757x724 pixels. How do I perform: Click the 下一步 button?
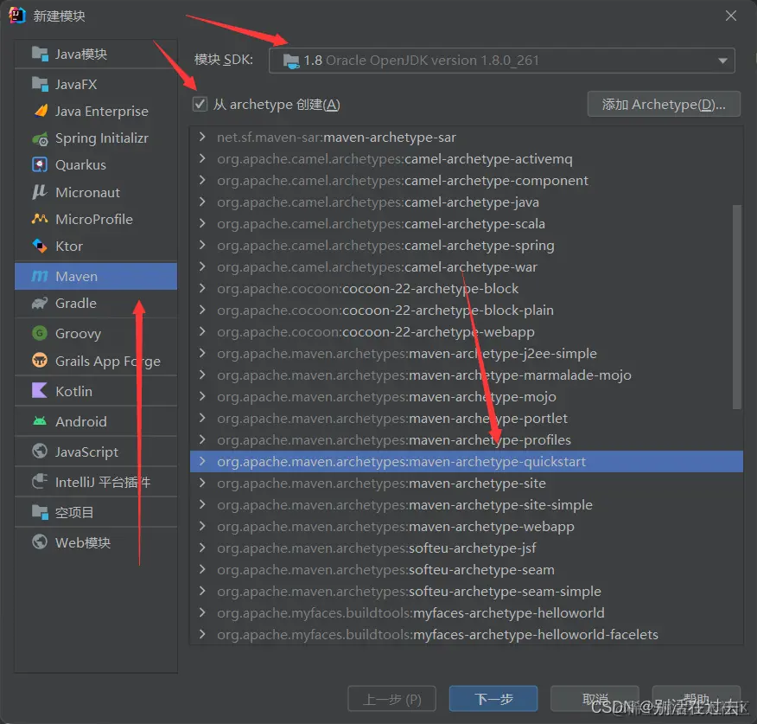tap(493, 698)
